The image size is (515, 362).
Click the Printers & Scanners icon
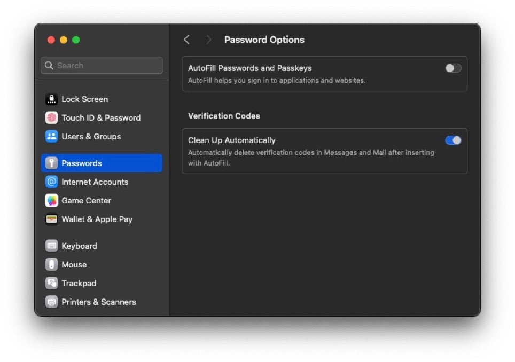click(51, 302)
